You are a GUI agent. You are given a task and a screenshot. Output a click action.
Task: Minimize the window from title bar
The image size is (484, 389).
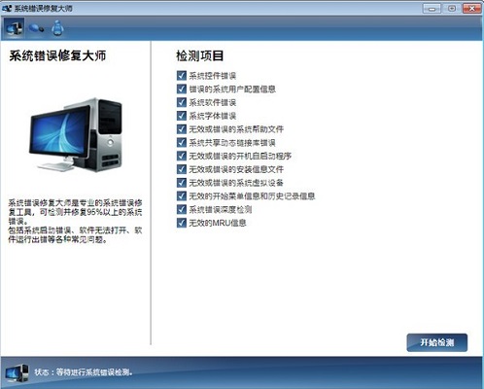[x=432, y=9]
